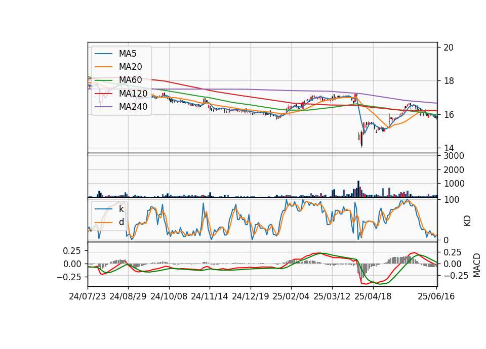Click the left MACD axis value −0.25
486x349 pixels.
tap(69, 277)
